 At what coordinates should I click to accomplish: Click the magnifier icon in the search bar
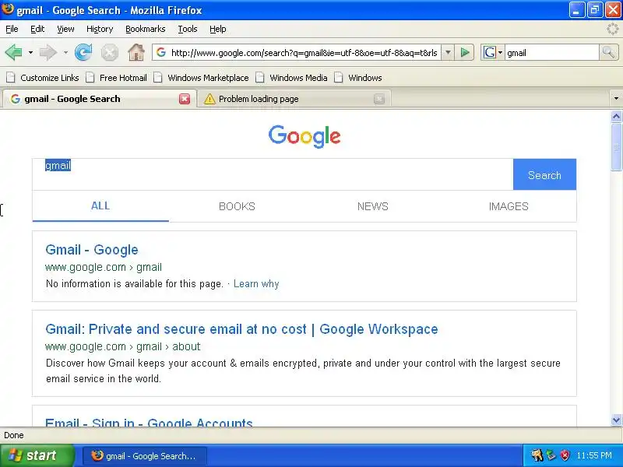coord(608,52)
